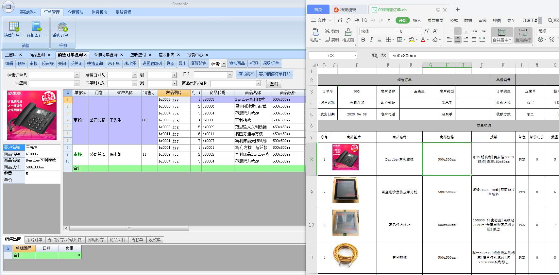The image size is (559, 275).
Task: Click the 查询 search button
Action: click(x=274, y=84)
